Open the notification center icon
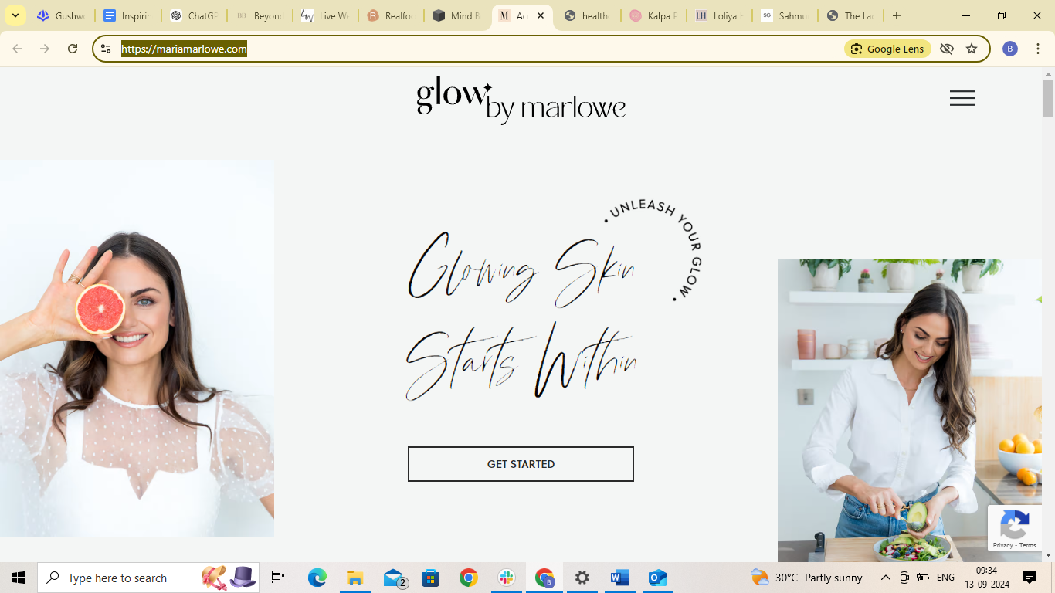Screen dimensions: 1055x593 (1030, 578)
